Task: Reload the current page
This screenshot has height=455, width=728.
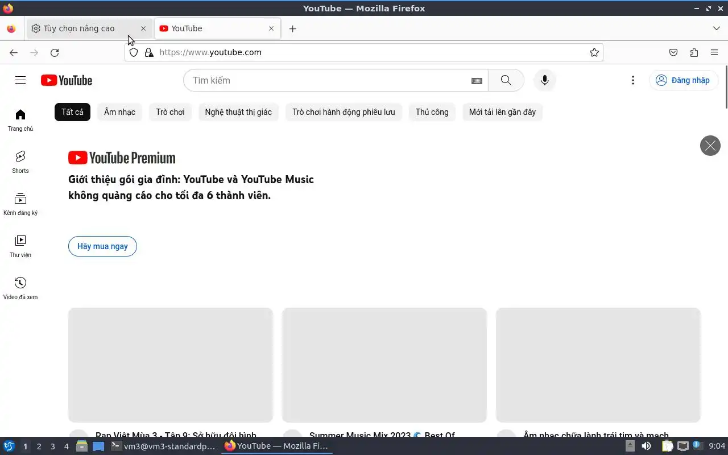Action: 55,52
